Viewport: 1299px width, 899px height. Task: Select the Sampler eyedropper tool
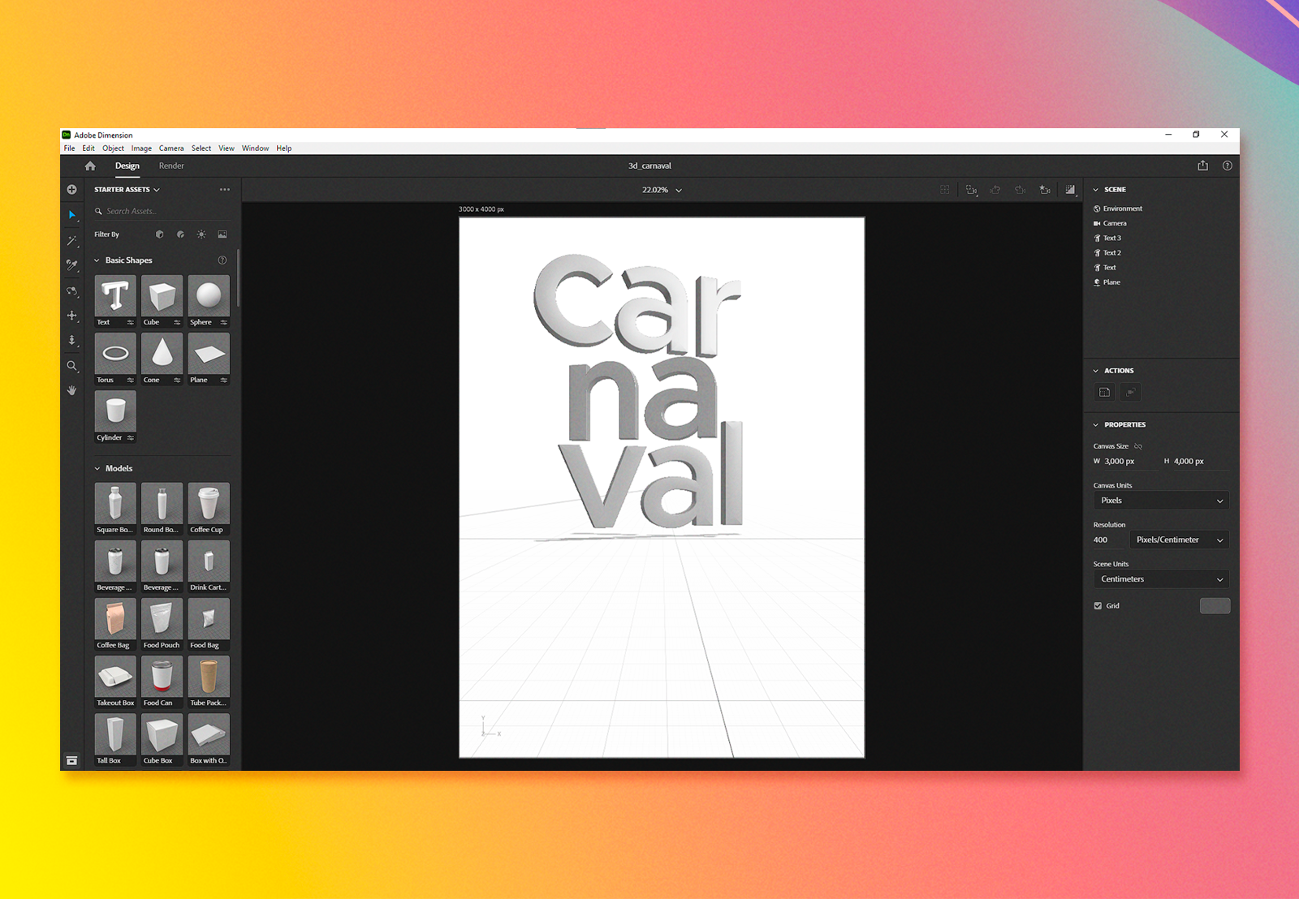click(x=71, y=265)
